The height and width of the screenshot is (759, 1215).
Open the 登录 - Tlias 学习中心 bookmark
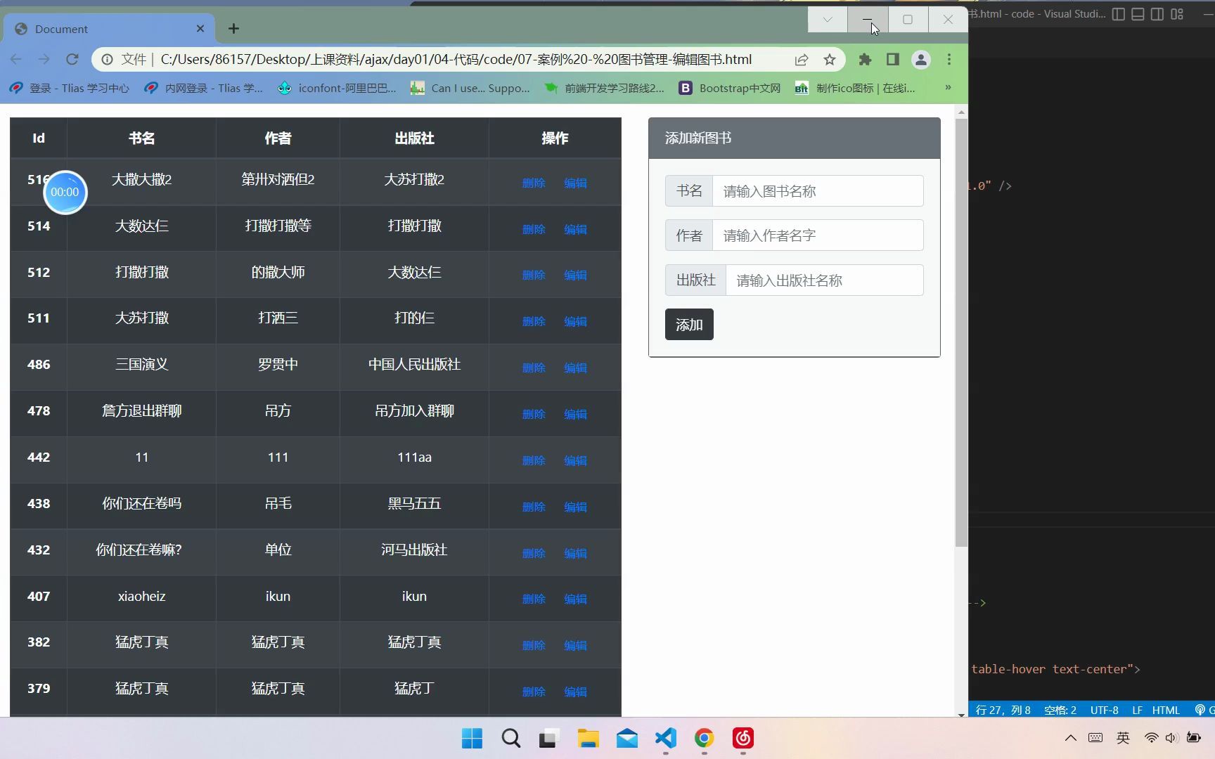pos(69,88)
